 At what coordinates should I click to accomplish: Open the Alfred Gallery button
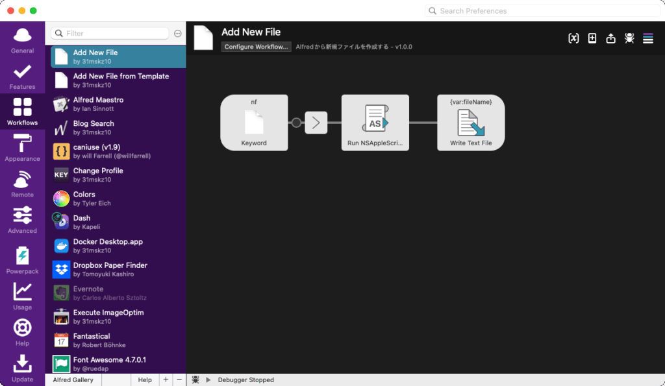point(73,380)
